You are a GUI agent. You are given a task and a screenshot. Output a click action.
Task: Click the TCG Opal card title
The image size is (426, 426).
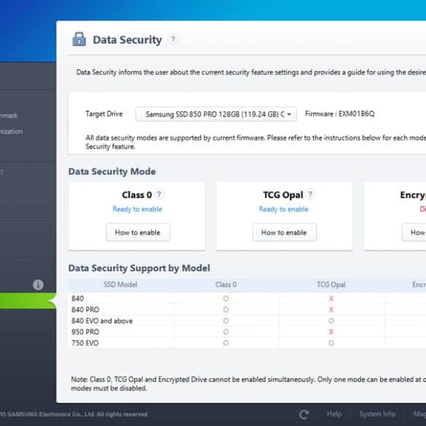[x=283, y=195]
